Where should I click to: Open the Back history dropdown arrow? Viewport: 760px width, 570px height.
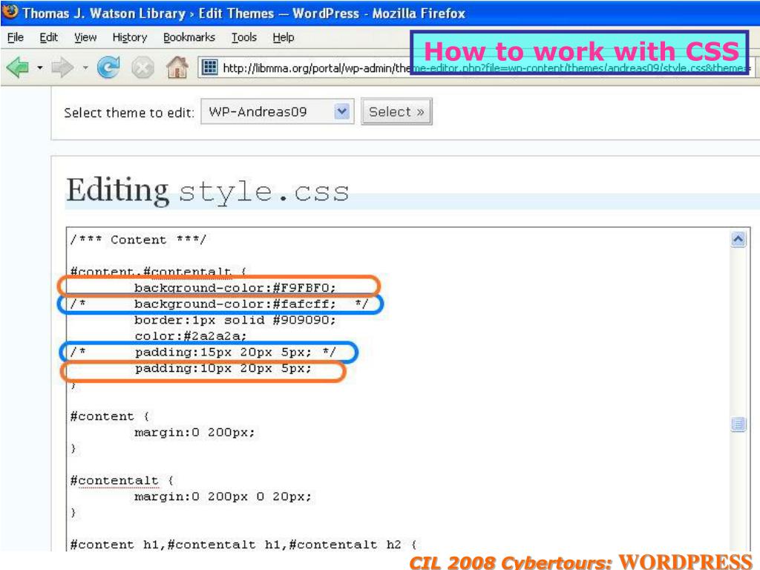pyautogui.click(x=40, y=68)
